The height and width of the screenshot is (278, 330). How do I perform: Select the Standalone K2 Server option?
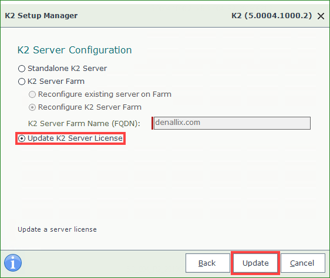coord(22,69)
